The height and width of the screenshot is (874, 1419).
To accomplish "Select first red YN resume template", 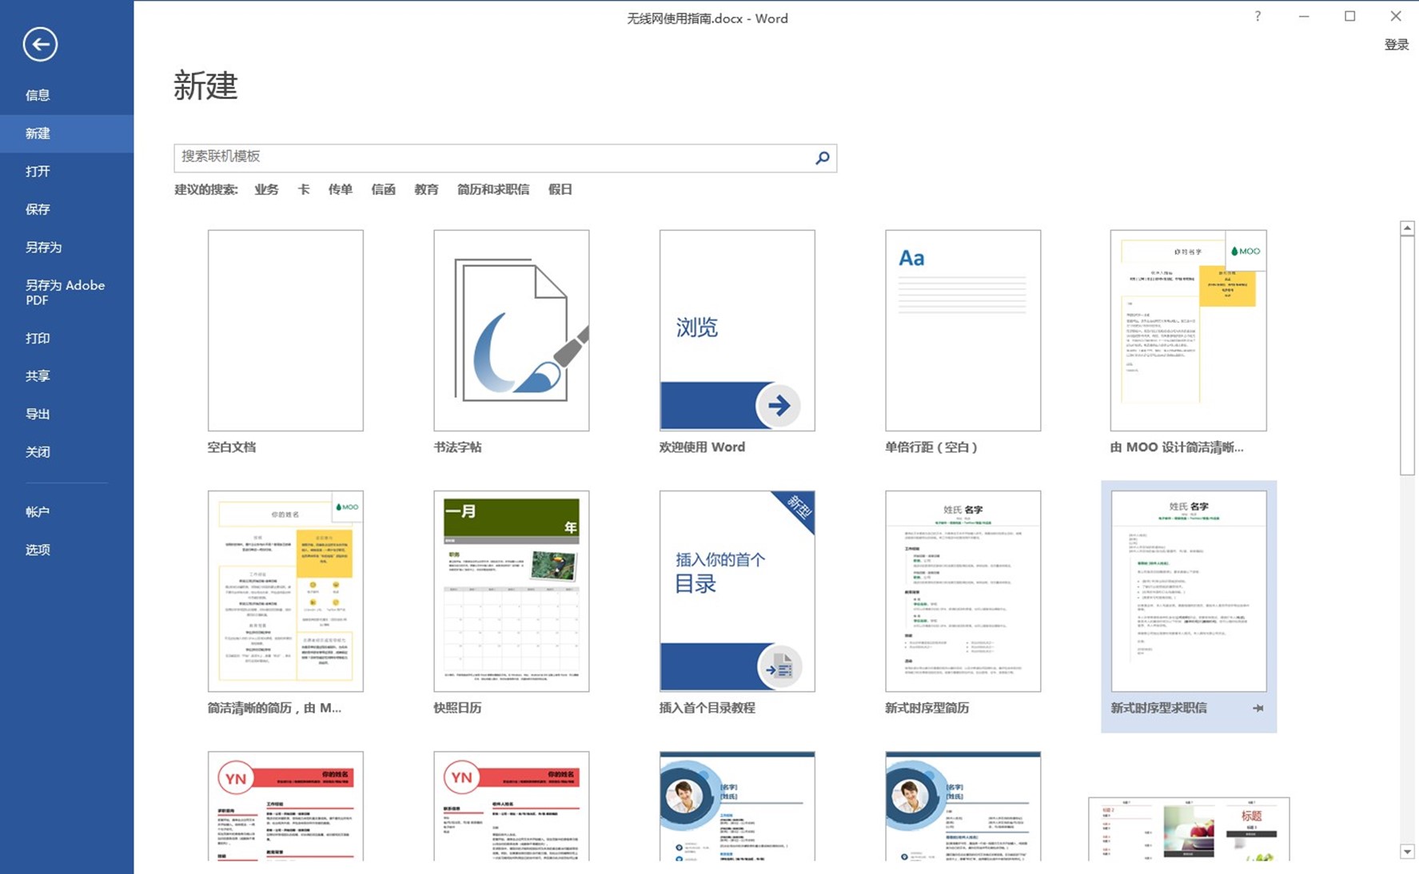I will point(285,806).
